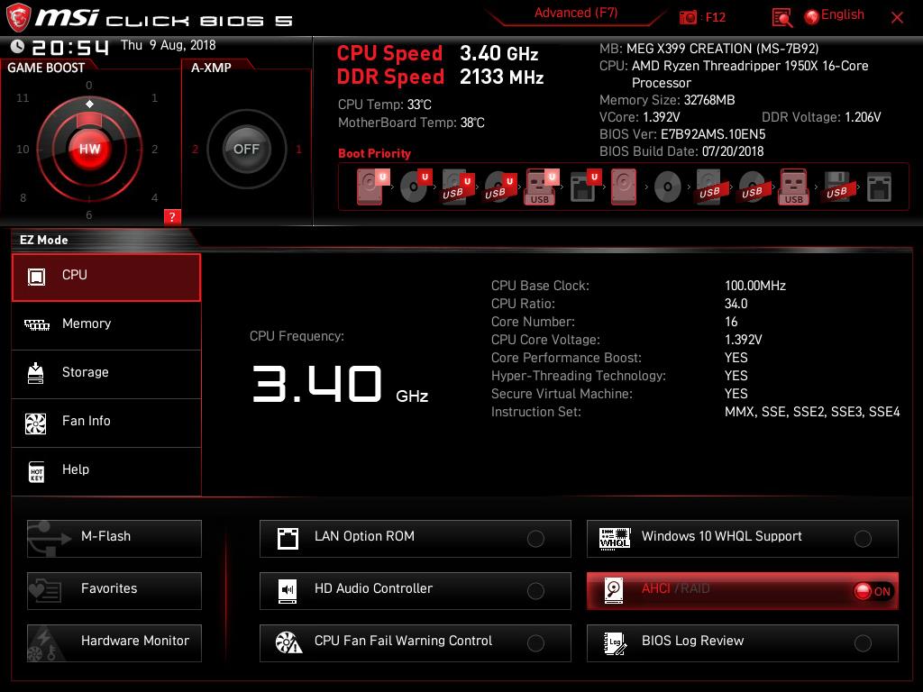Open the M-Flash utility

tap(114, 539)
